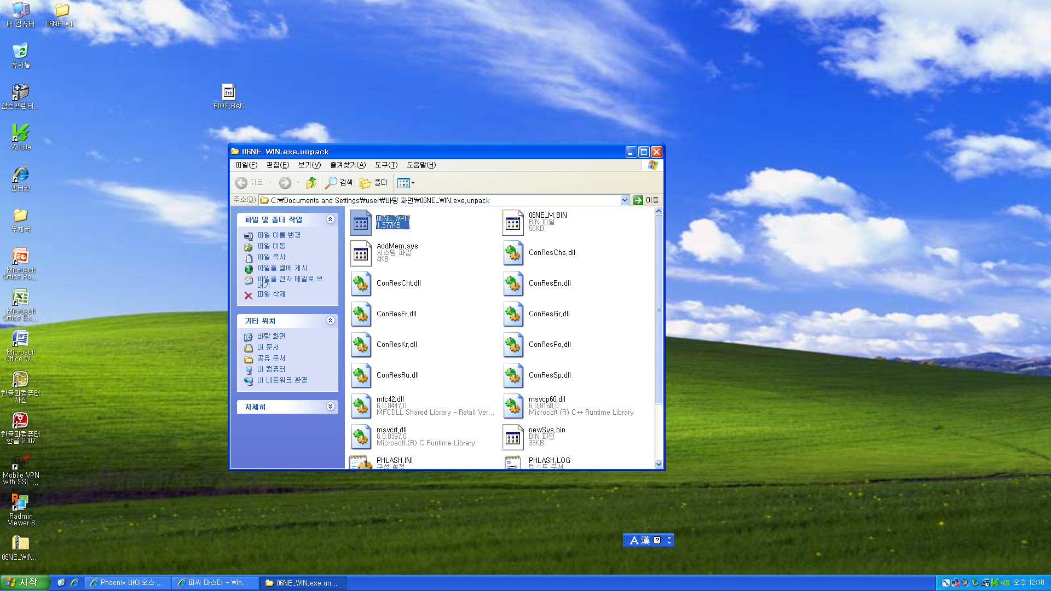This screenshot has height=591, width=1051.
Task: Open the address bar dropdown arrow
Action: pyautogui.click(x=625, y=200)
